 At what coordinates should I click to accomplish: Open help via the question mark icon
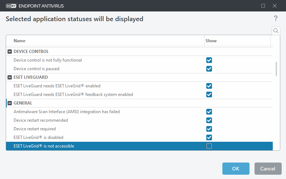pos(276,19)
